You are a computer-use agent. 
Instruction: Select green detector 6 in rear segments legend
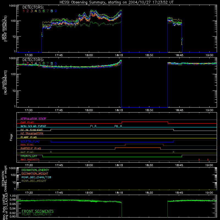[x=44, y=64]
